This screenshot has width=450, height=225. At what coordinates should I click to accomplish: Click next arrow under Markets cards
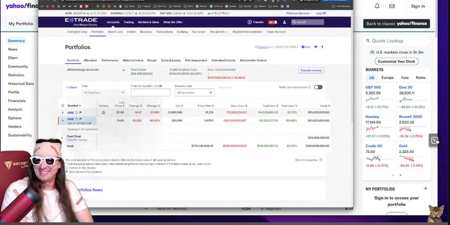tap(400, 175)
